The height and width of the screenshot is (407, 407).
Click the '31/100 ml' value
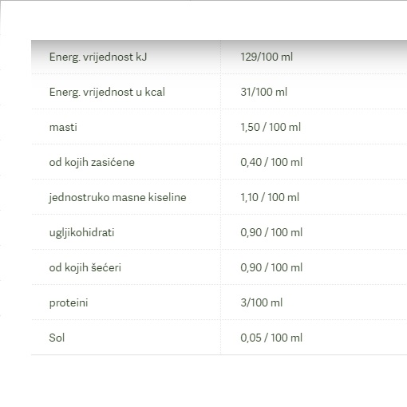point(263,92)
